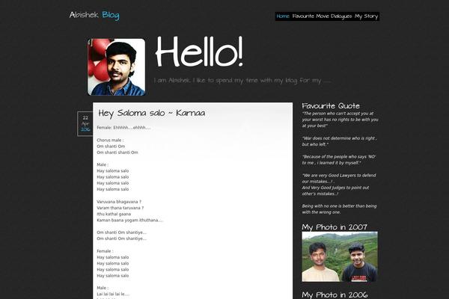Viewport: 449px width, 299px height.
Task: Click the My Photo in 2006 heading
Action: [x=335, y=295]
